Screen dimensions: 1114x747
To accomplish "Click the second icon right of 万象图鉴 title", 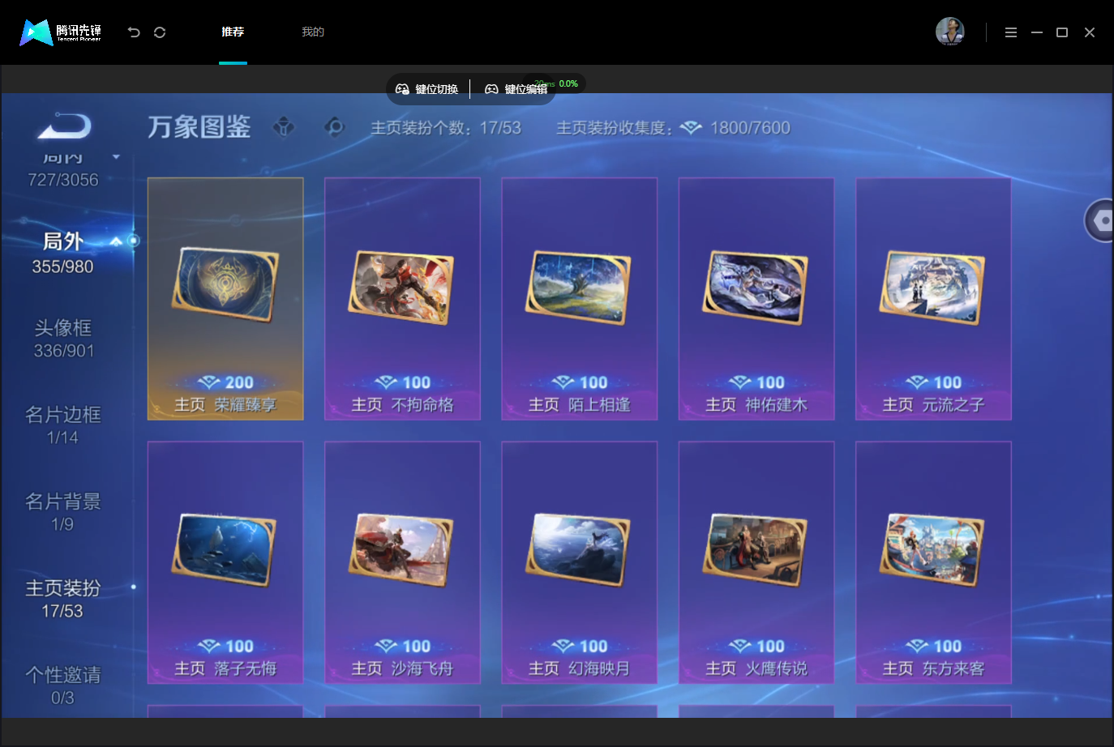I will [334, 127].
